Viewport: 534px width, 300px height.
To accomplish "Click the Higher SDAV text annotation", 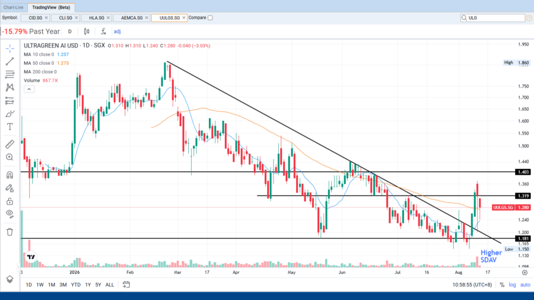I will tap(491, 256).
